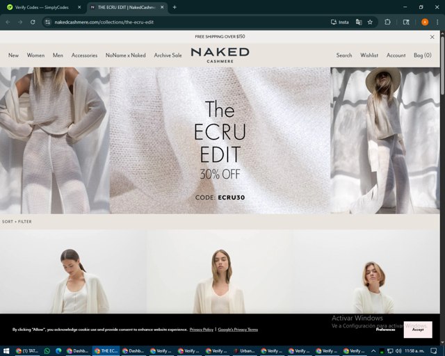Open the translate page icon
Screen dimensions: 445x356
point(359,22)
